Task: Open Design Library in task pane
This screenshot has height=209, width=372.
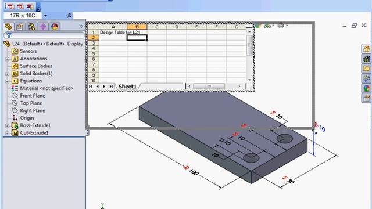Action: 366,59
